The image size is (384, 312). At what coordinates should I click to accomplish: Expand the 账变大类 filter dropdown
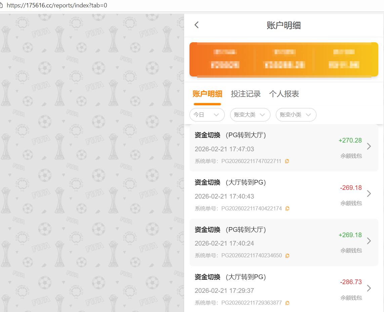click(250, 115)
